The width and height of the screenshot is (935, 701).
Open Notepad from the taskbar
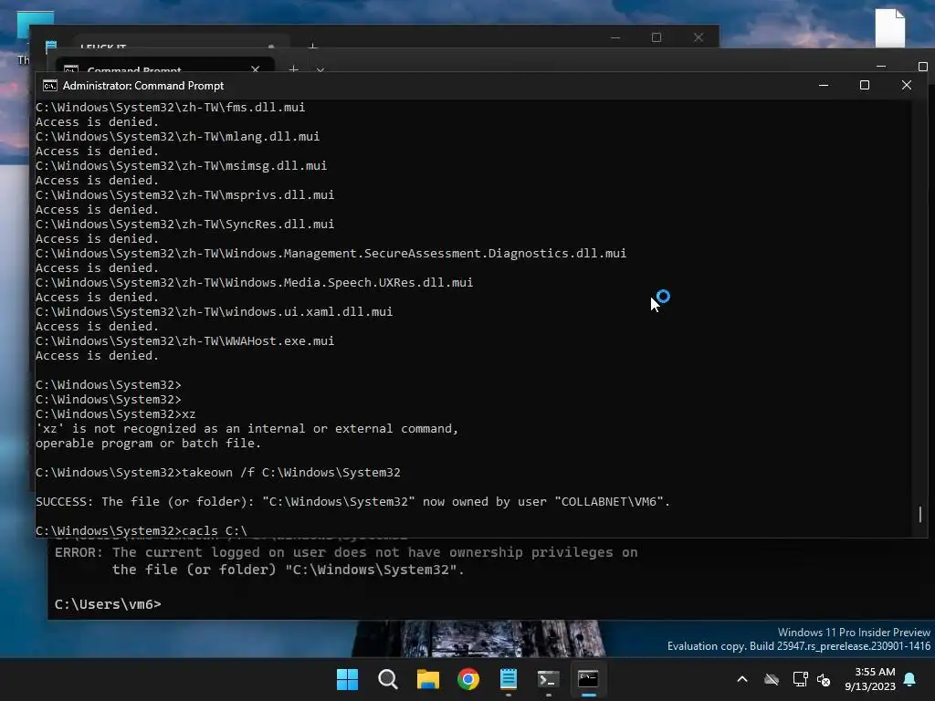click(508, 679)
